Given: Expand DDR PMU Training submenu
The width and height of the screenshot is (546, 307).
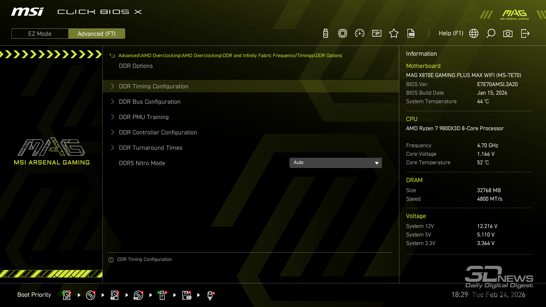Looking at the screenshot, I should (144, 117).
